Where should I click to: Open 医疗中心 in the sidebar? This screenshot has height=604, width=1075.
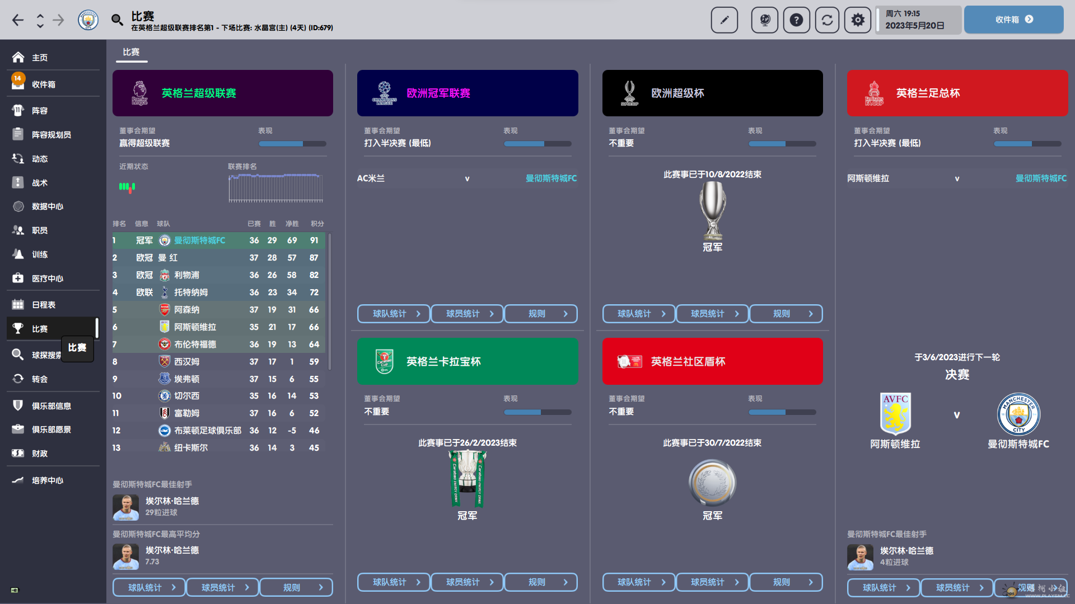47,279
